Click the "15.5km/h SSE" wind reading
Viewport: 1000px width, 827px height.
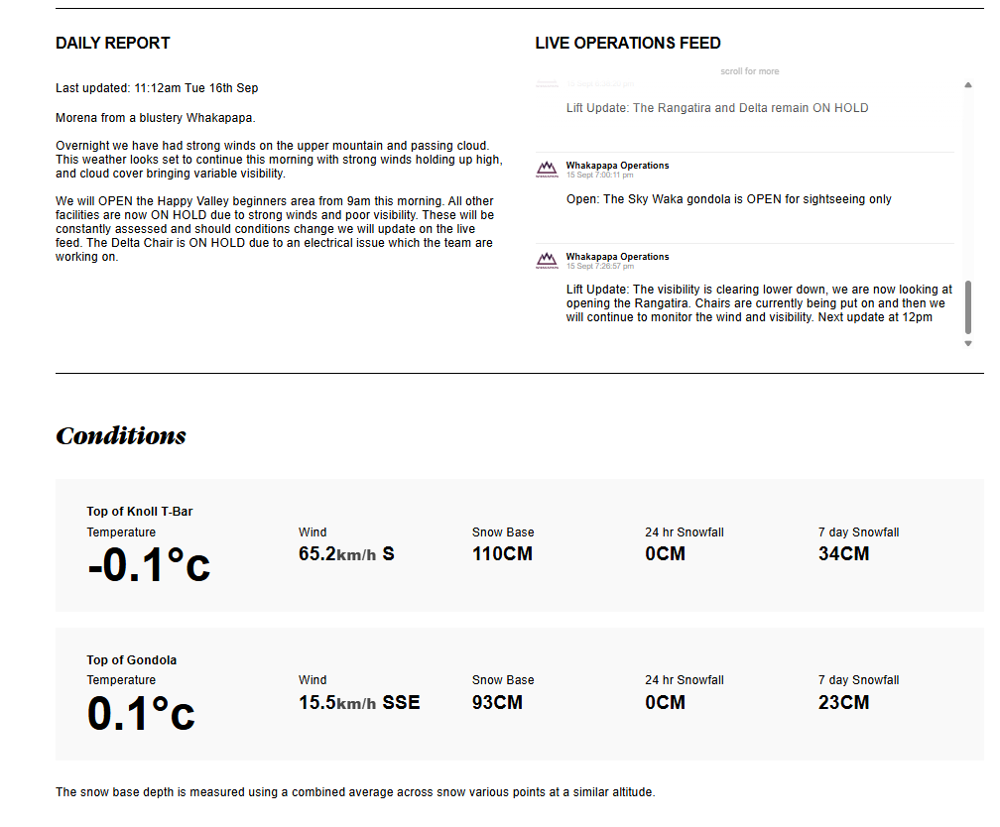pyautogui.click(x=359, y=703)
